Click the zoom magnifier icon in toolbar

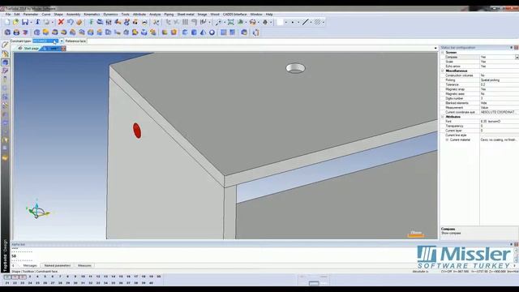click(x=218, y=22)
